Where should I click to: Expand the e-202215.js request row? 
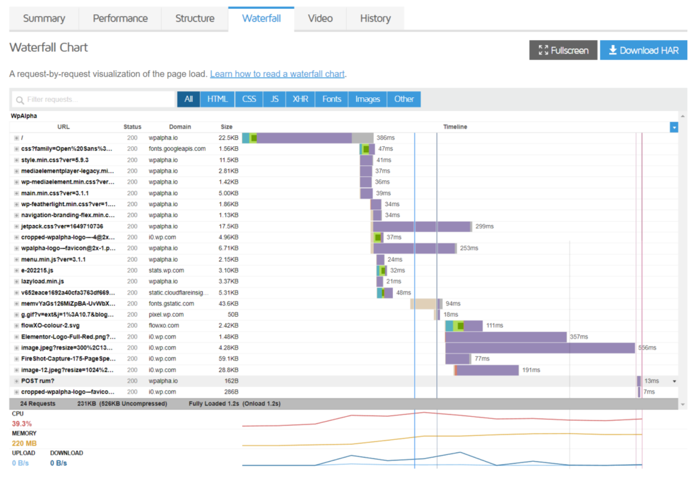16,271
